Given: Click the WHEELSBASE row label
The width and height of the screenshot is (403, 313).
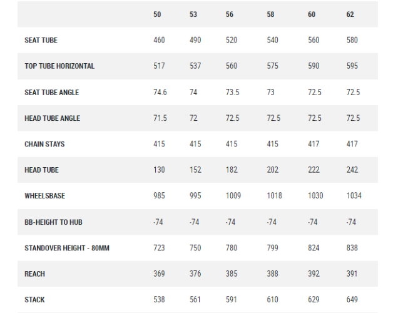Looking at the screenshot, I should coord(45,196).
